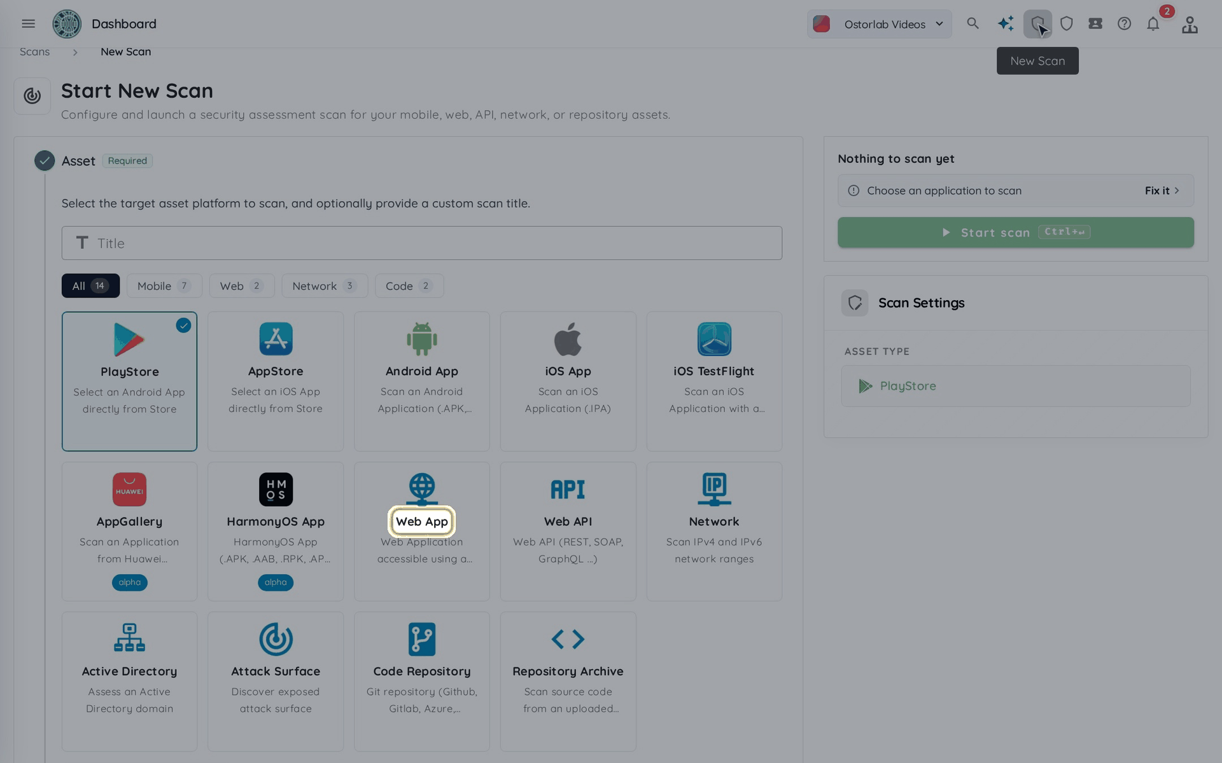
Task: Filter by Network 3 tab
Action: [x=325, y=285]
